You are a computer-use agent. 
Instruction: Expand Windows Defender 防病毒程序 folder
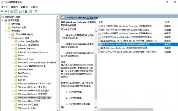[13, 91]
